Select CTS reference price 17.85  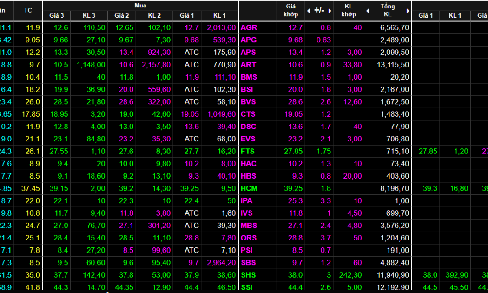tap(31, 114)
